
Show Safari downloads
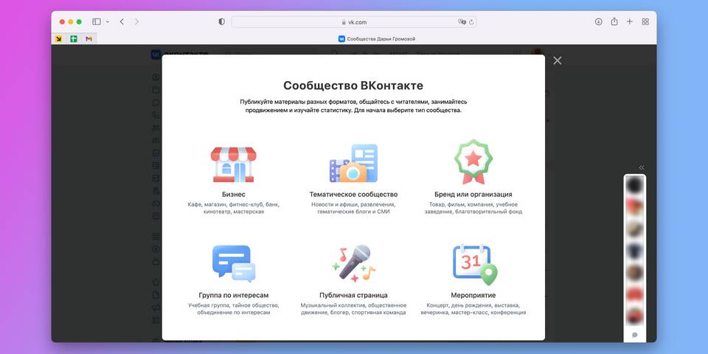coord(598,21)
